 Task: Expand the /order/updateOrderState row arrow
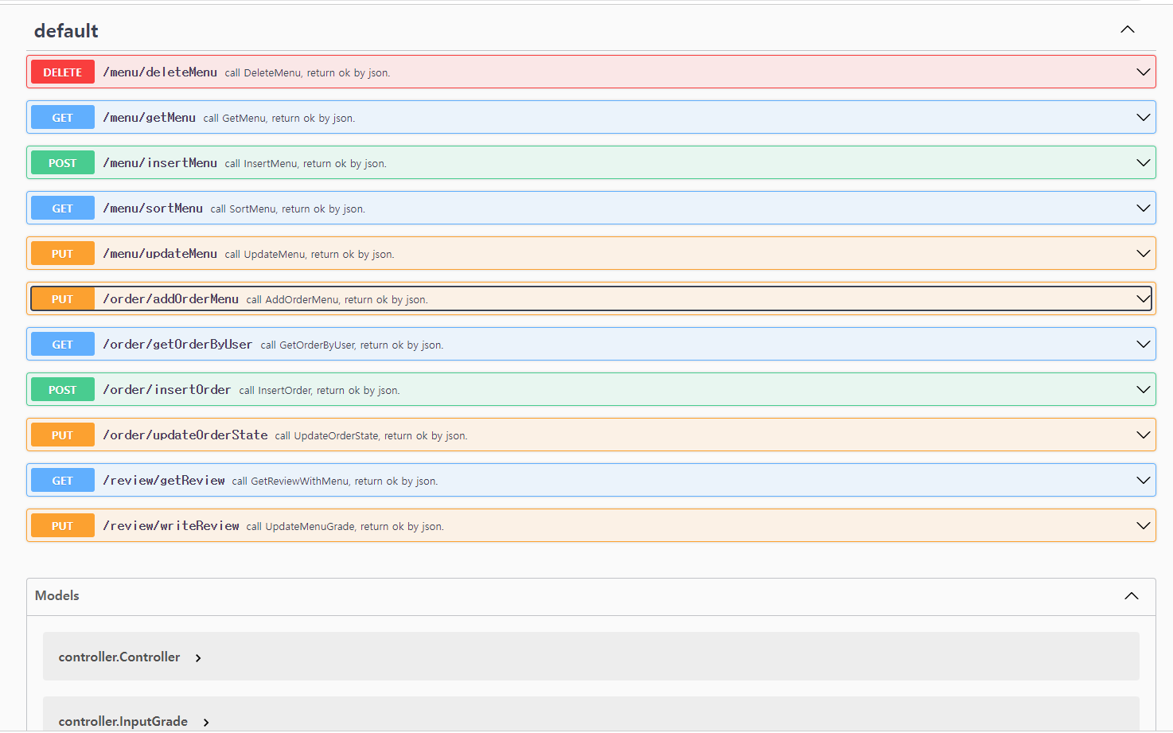pyautogui.click(x=1144, y=435)
